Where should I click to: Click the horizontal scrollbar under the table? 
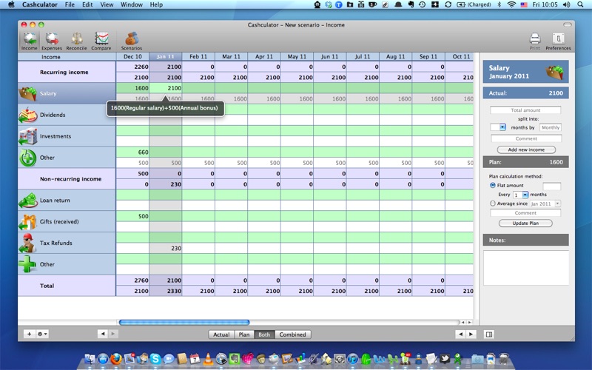(x=184, y=322)
